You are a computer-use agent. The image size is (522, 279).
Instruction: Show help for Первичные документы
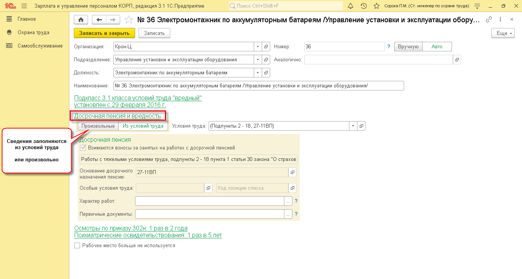point(296,214)
